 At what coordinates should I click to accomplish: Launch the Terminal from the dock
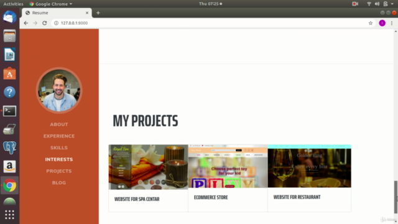tap(10, 111)
